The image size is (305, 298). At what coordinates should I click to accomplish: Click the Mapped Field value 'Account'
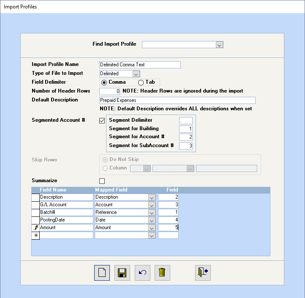tap(104, 205)
